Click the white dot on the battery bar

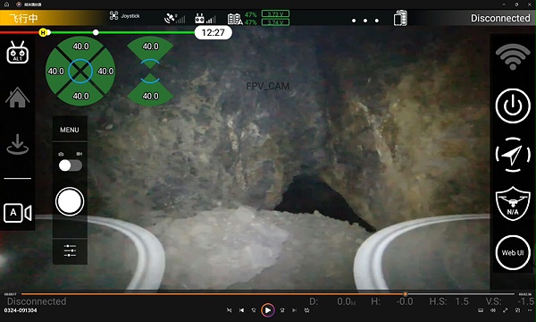[96, 32]
